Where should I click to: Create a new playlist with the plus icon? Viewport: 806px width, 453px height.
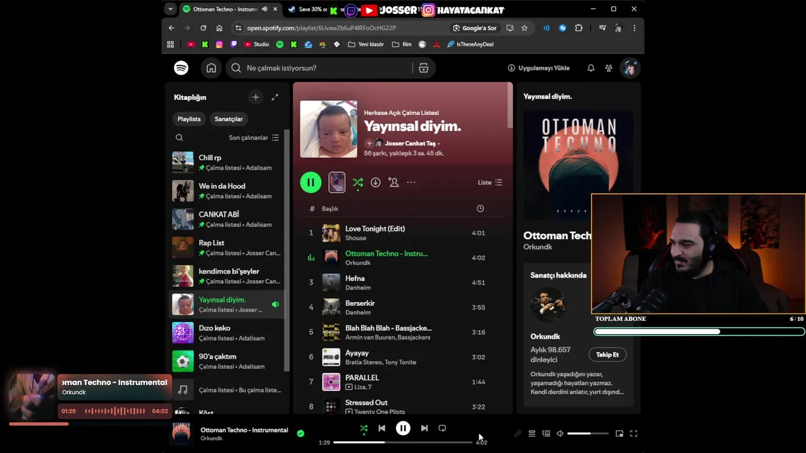click(x=255, y=97)
